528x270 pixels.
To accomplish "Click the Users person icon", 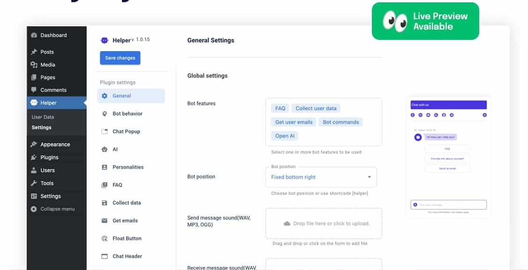I will click(x=34, y=170).
